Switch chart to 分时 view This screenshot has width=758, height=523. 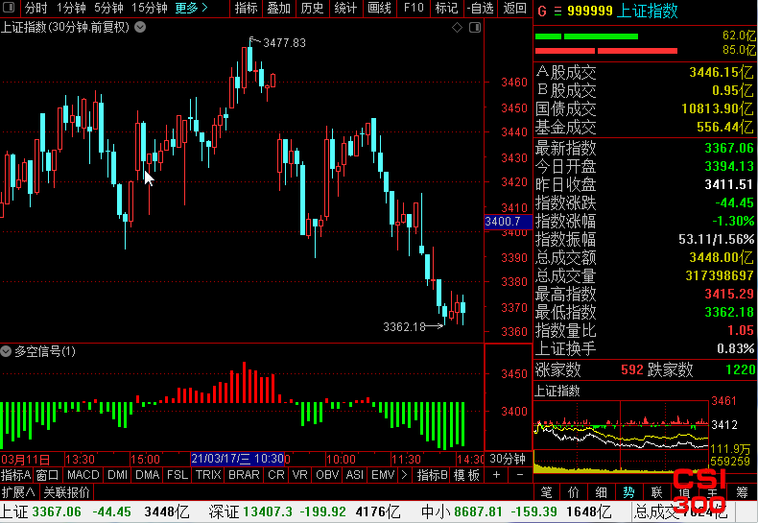36,8
